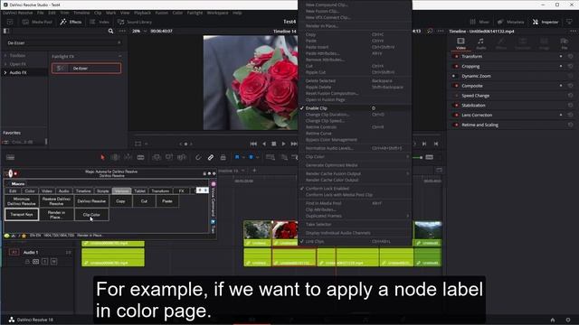The height and width of the screenshot is (325, 579).
Task: Click the blue Flag icon
Action: (237, 157)
